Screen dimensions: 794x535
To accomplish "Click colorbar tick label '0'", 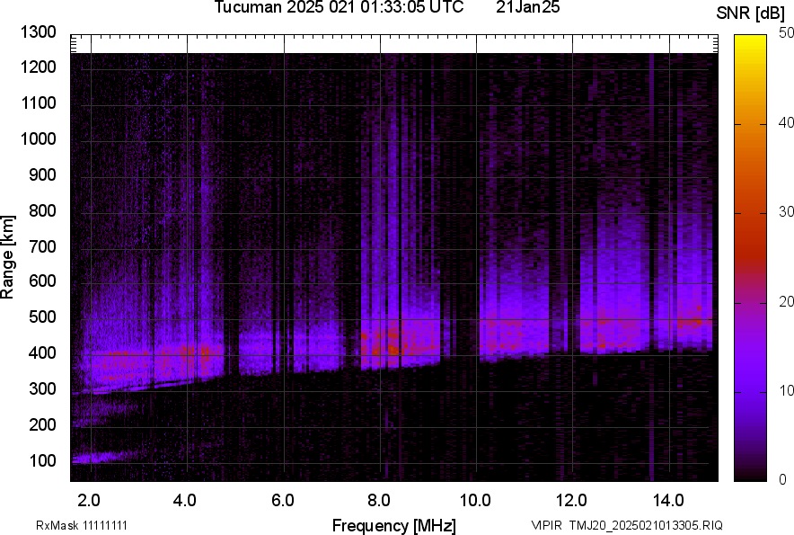I will click(782, 479).
